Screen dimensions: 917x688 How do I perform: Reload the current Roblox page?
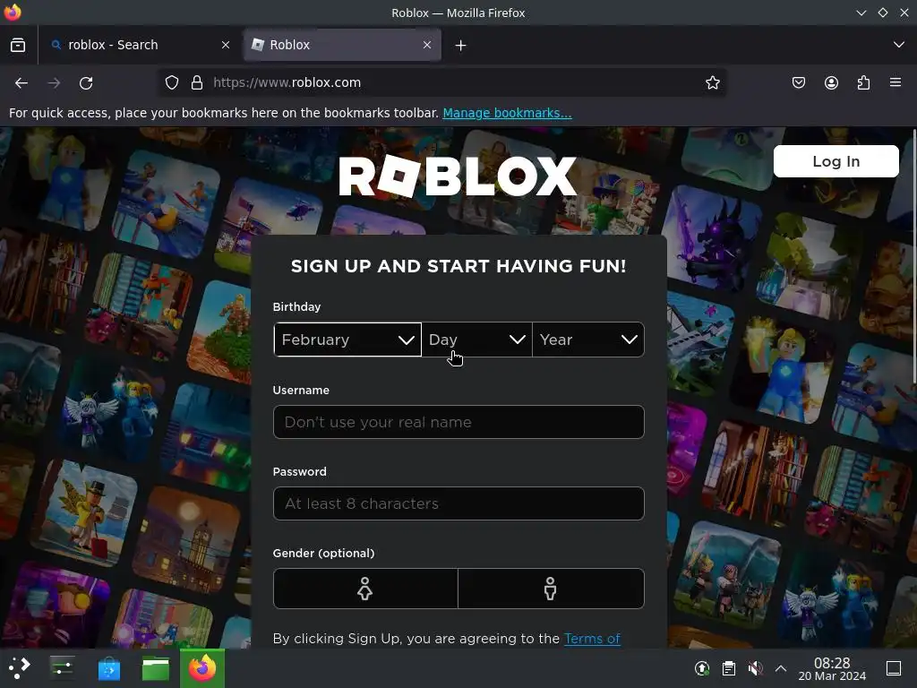[x=86, y=83]
